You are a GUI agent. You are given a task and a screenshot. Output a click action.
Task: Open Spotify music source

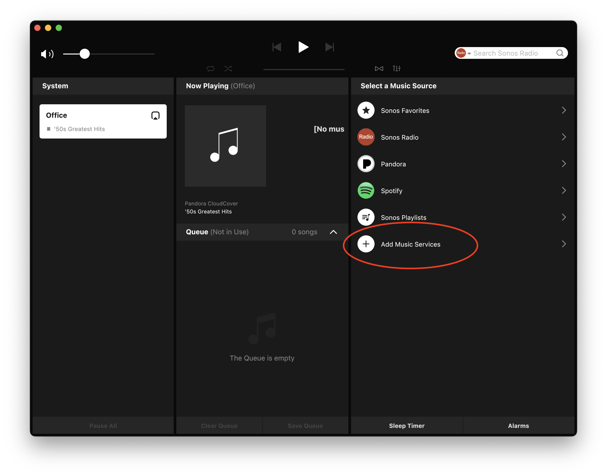point(462,191)
